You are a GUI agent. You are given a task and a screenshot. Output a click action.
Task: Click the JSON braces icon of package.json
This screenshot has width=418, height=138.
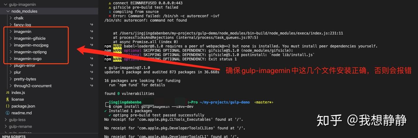tap(8, 106)
